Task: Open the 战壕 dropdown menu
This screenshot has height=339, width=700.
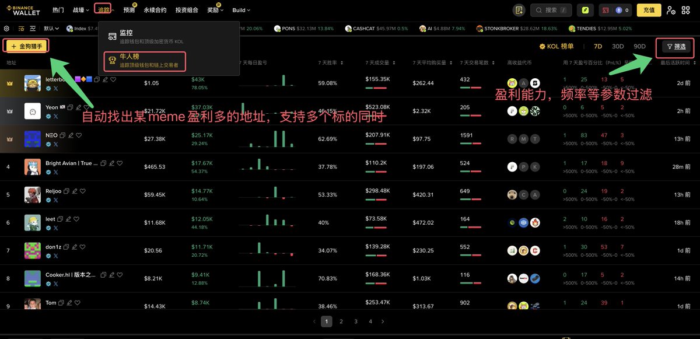Action: [81, 10]
